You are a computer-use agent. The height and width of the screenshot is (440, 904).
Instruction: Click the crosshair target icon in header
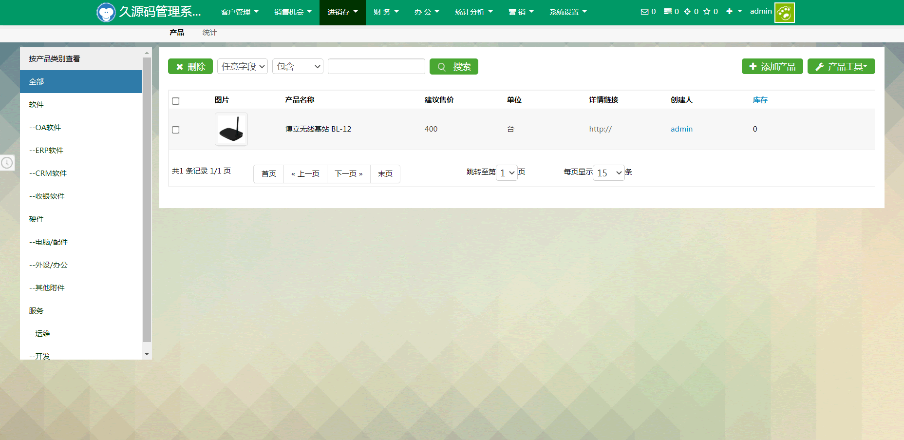(687, 12)
